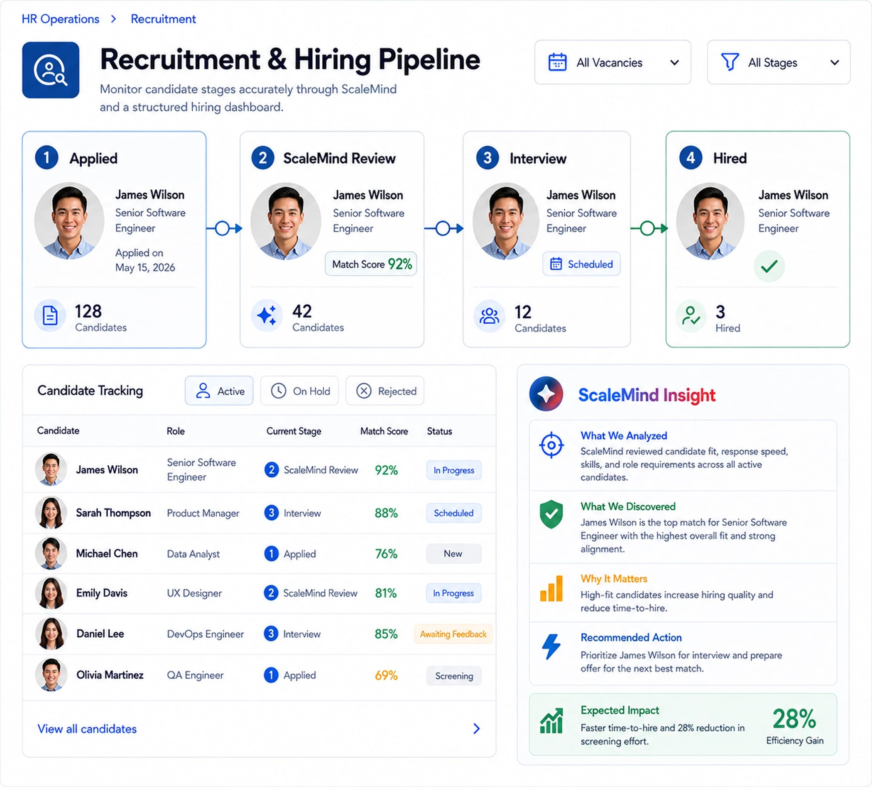Viewport: 872px width, 787px height.
Task: Click the person-check icon beside 3 Hired
Action: (691, 316)
